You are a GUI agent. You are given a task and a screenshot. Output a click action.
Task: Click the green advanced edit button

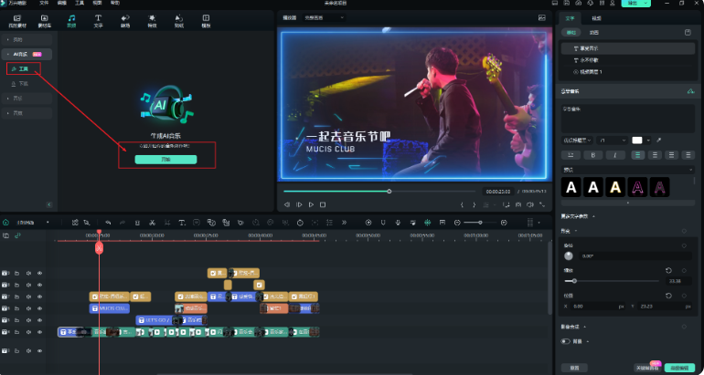click(679, 368)
